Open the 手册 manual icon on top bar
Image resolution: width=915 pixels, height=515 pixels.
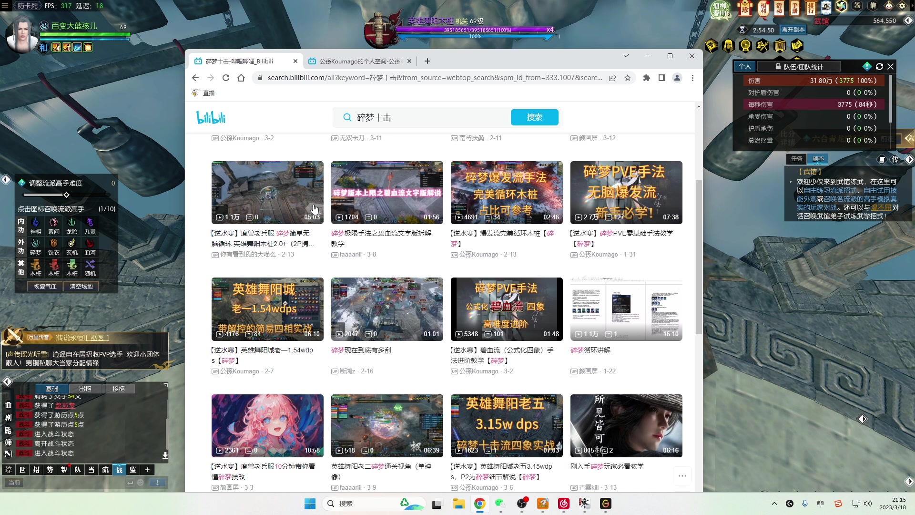[x=796, y=8]
